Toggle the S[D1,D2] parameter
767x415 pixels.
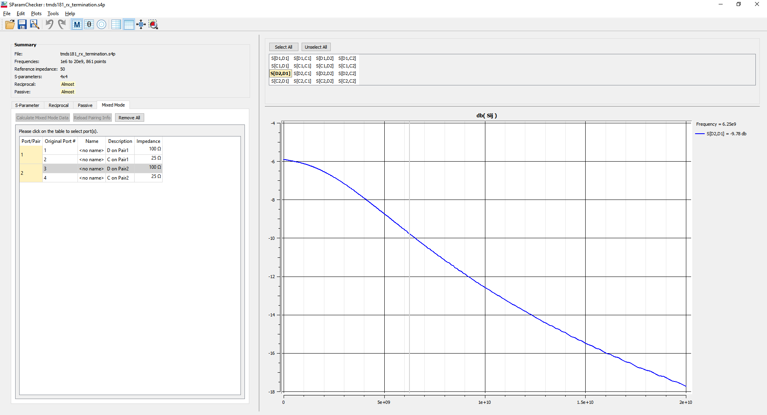(x=325, y=58)
